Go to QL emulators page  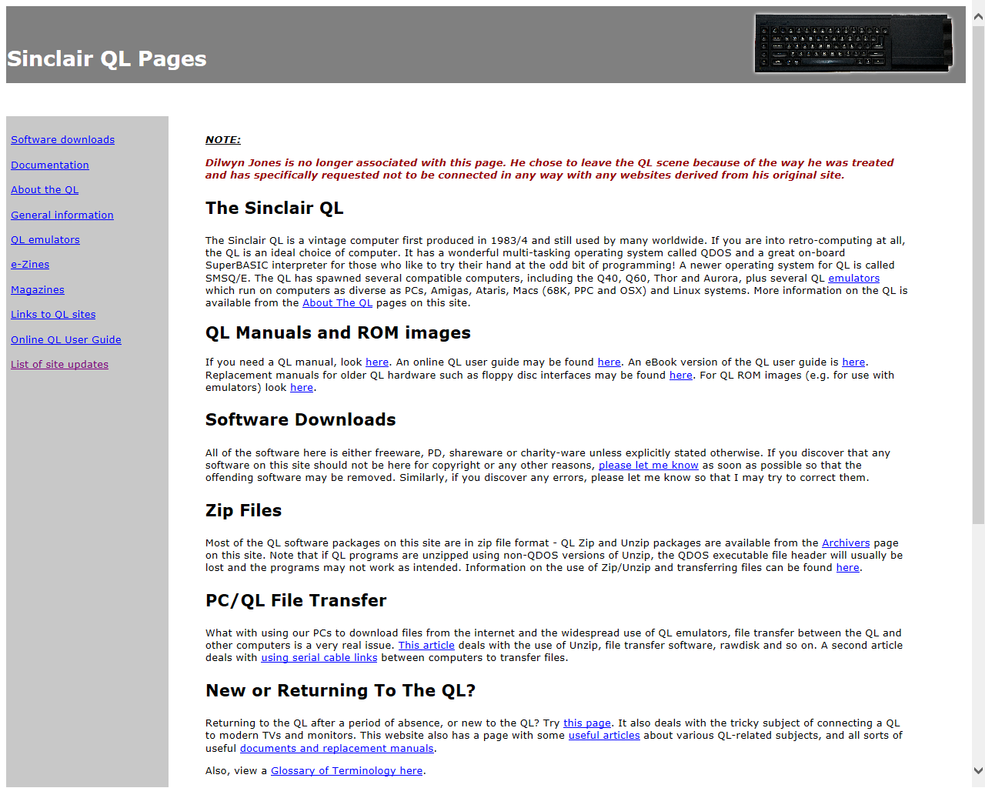tap(45, 239)
